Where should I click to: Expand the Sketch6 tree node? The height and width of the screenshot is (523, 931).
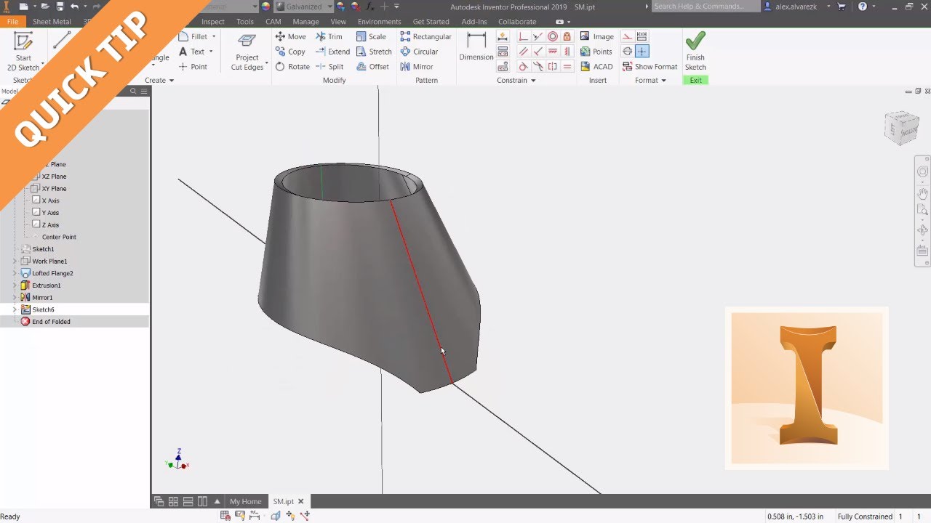pyautogui.click(x=15, y=309)
